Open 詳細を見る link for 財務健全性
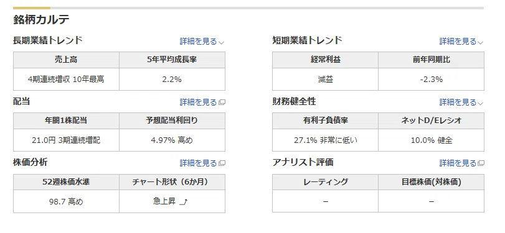Viewport: 505px width, 233px height. click(458, 103)
